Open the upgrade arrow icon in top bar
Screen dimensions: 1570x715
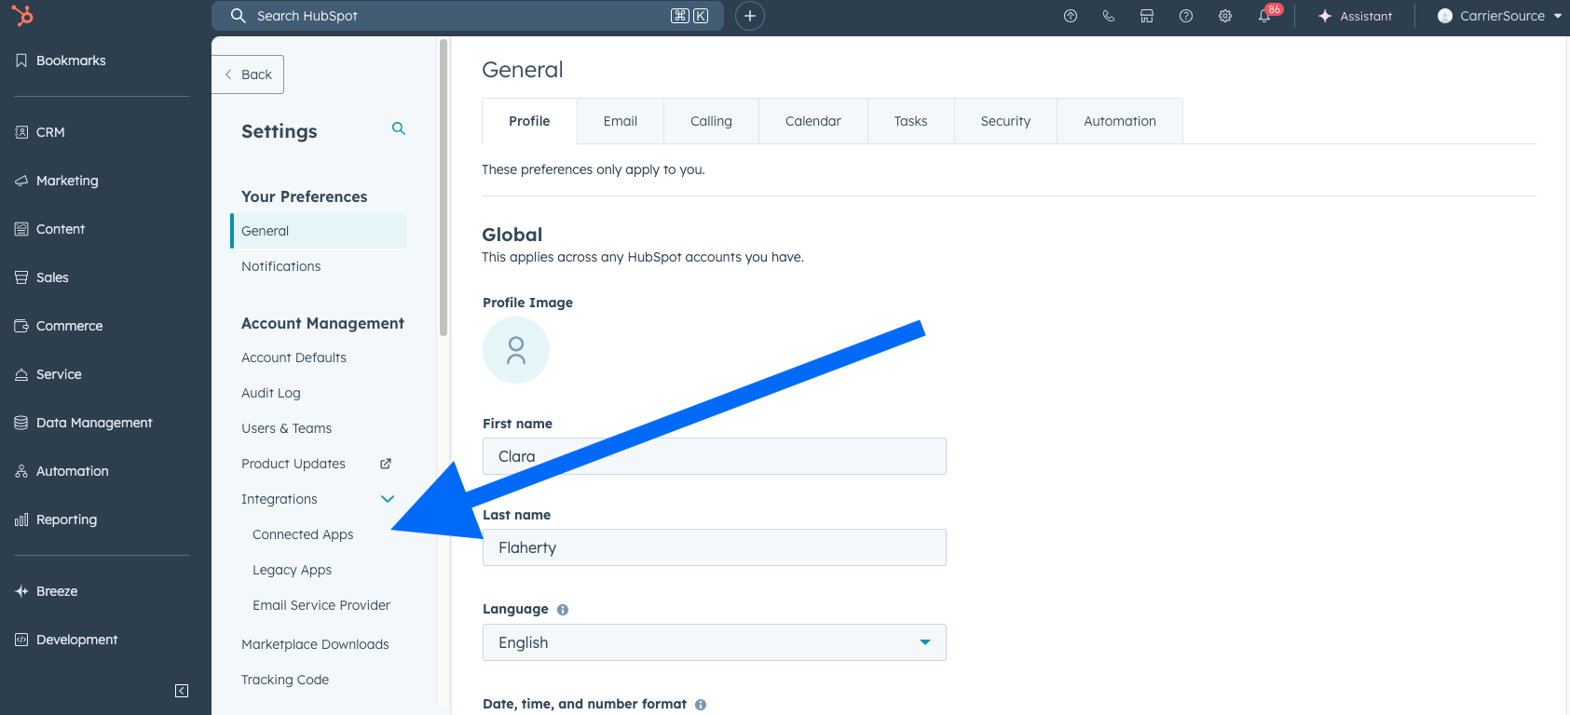[1071, 16]
